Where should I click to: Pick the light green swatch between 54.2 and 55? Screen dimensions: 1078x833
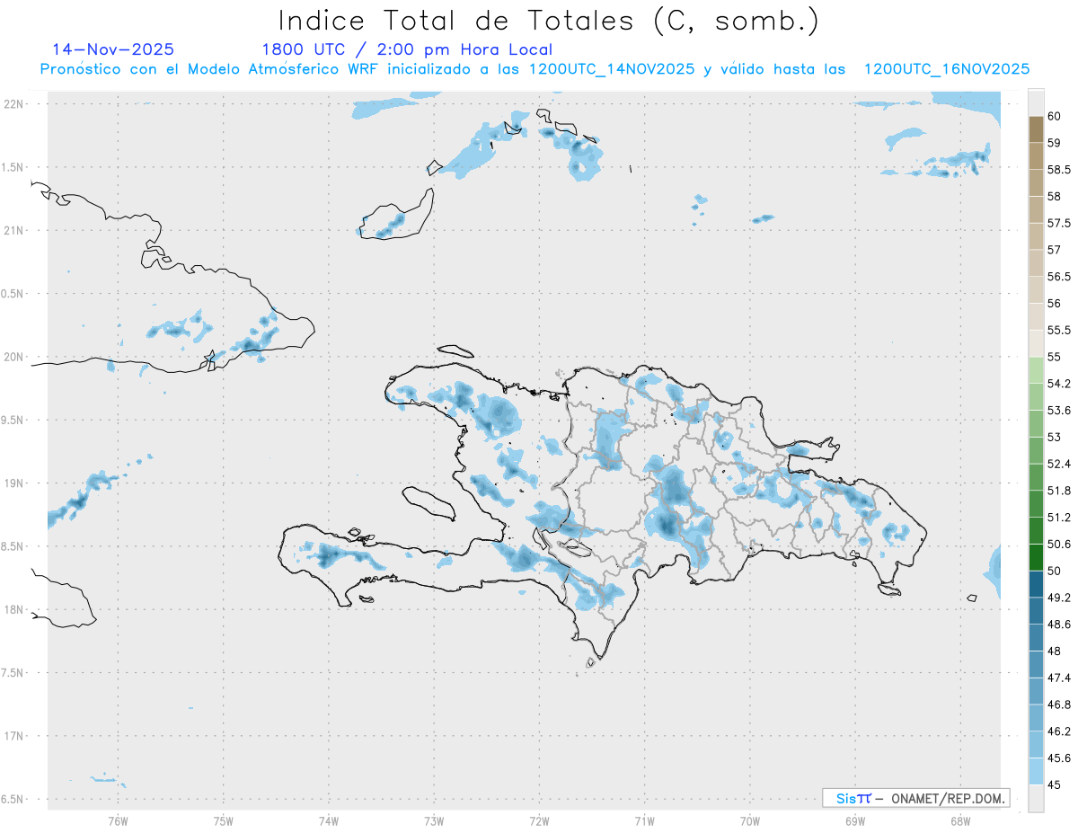click(x=1036, y=370)
